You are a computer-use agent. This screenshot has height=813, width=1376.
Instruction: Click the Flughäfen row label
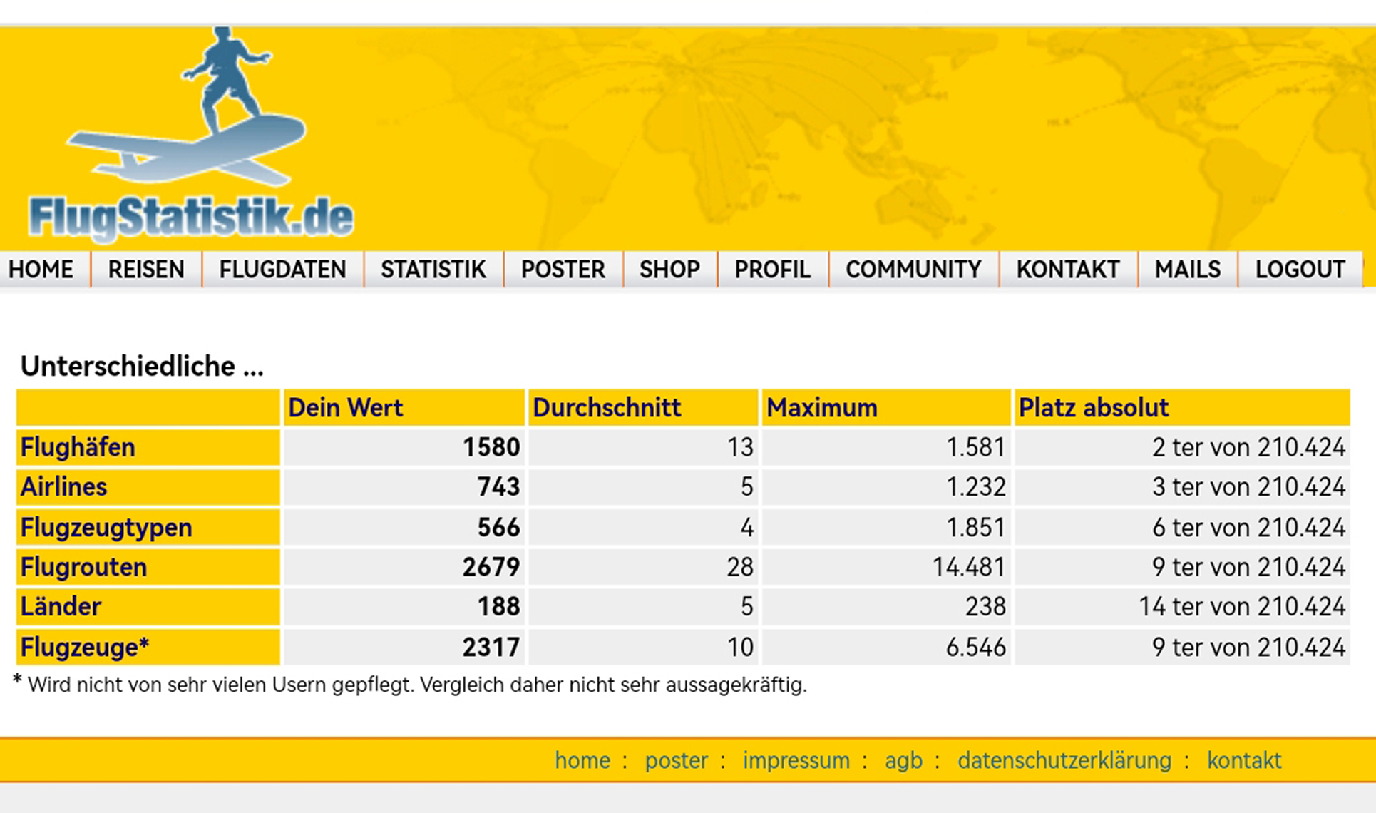78,447
